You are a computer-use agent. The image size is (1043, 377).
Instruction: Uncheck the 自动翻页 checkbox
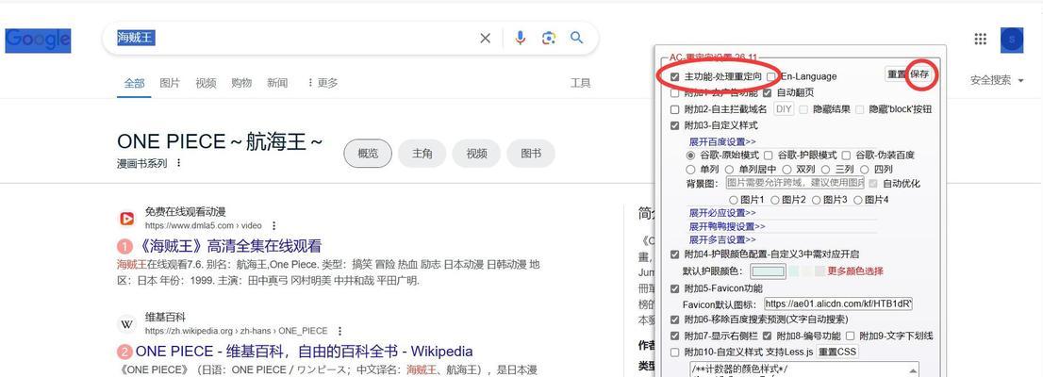point(768,93)
